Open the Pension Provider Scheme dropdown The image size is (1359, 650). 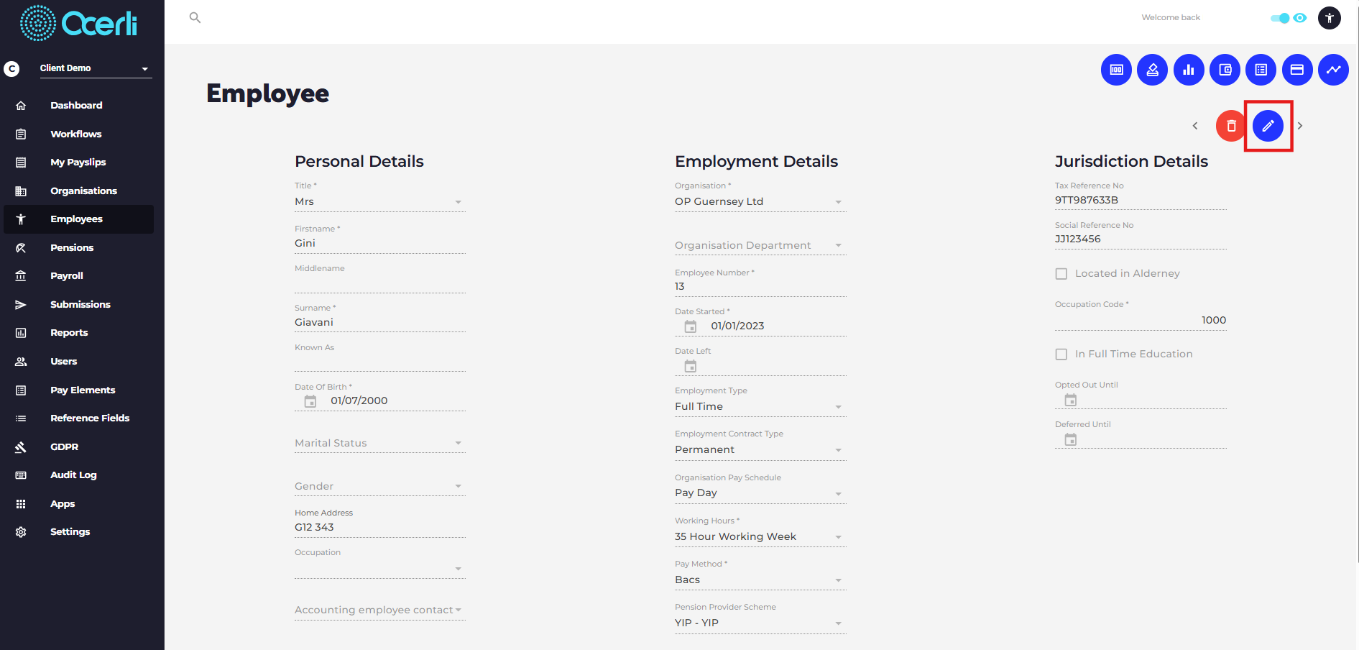click(760, 623)
